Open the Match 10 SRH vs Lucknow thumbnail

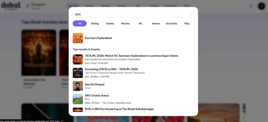78,59
